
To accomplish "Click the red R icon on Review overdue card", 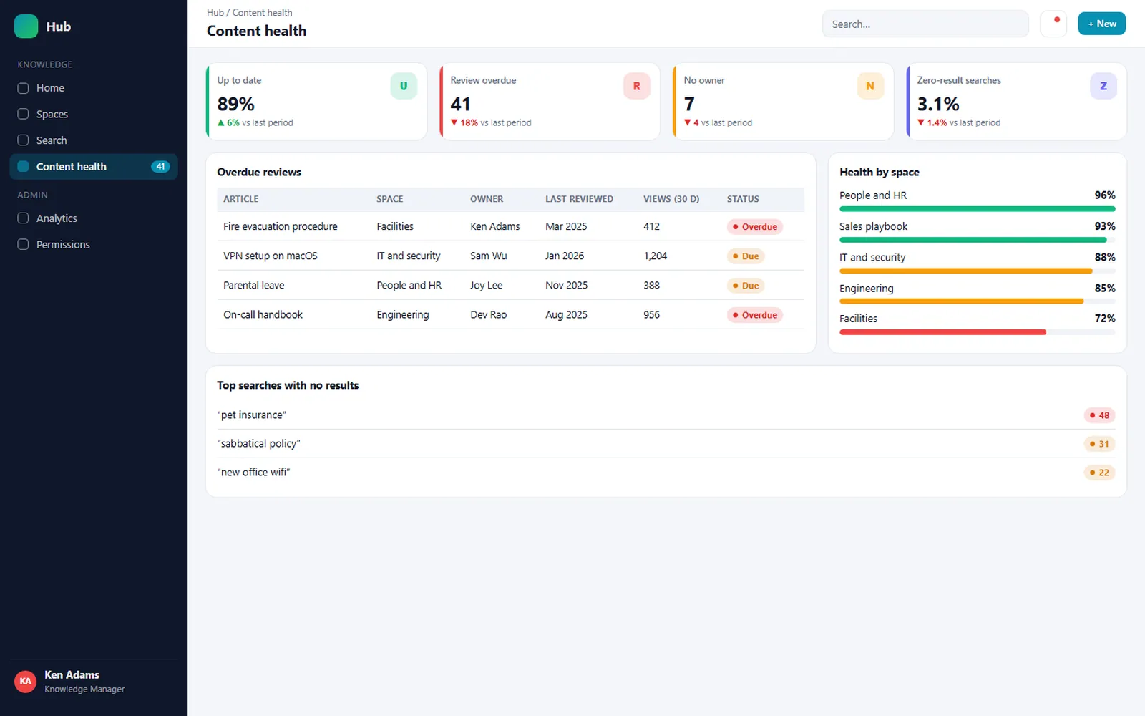I will (637, 86).
